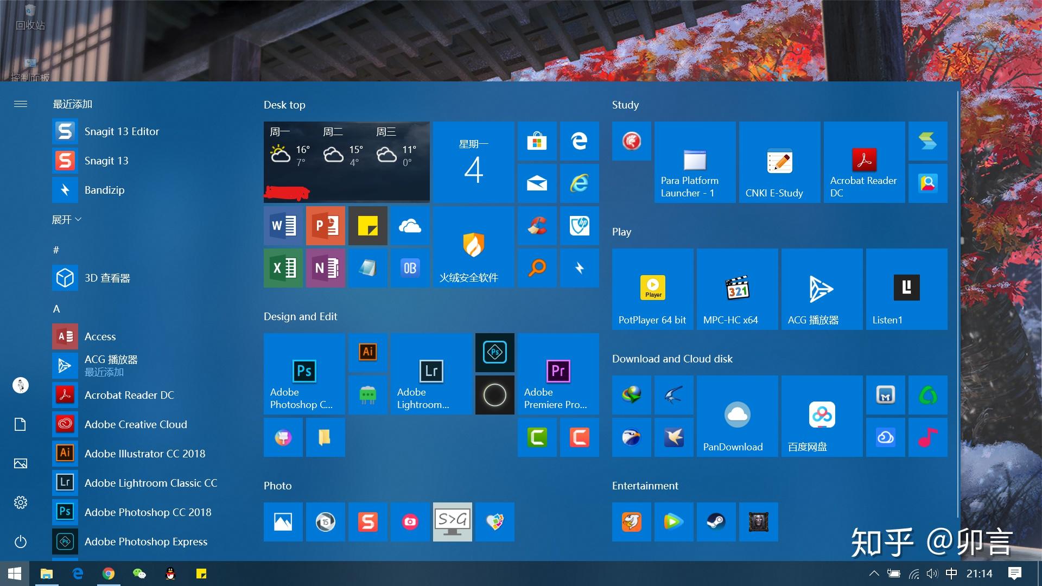Open Adobe Premiere Pro tile
The image size is (1042, 586).
(558, 374)
